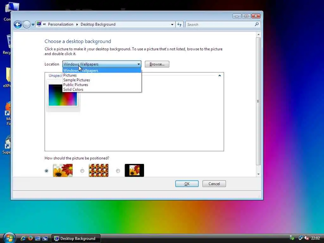The image size is (324, 243).
Task: Select the tile position radio button
Action: 82,171
